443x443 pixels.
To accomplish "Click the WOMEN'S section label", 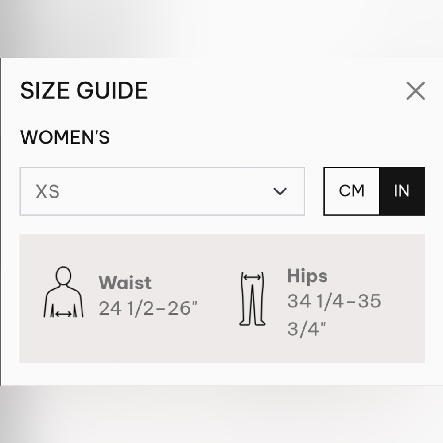I will (x=65, y=137).
